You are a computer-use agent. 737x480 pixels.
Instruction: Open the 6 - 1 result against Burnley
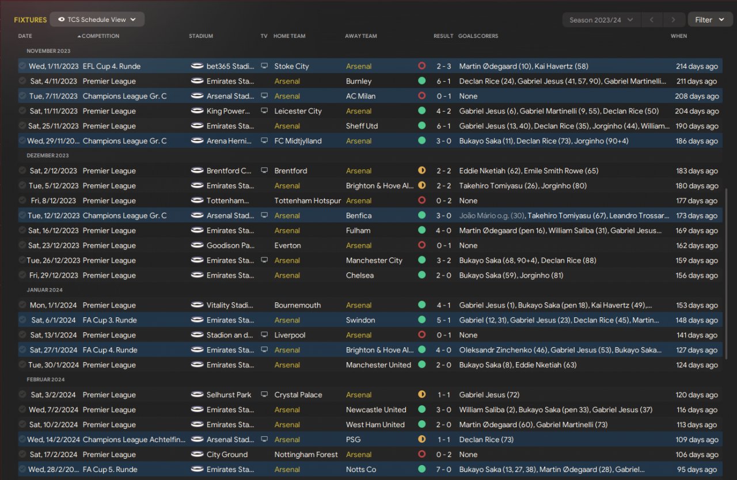pyautogui.click(x=443, y=81)
